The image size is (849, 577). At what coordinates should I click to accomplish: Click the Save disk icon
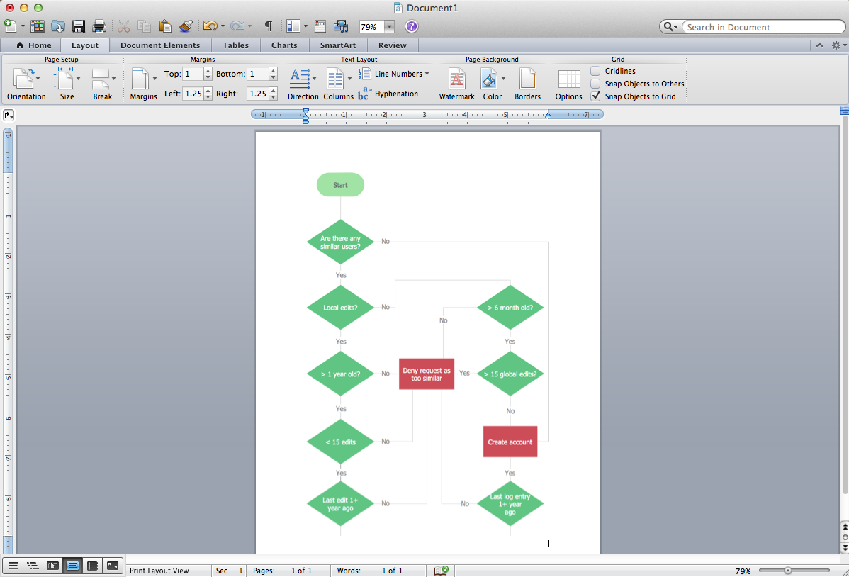(x=79, y=27)
